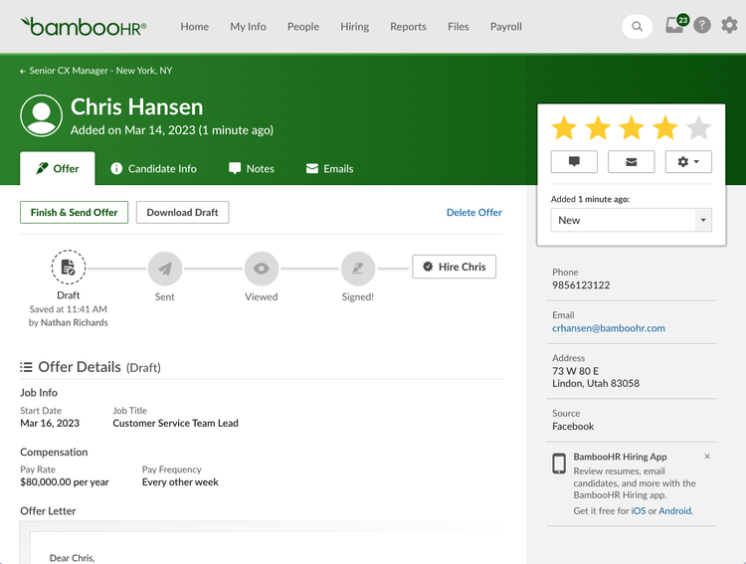Click Finish & Send Offer button

[x=74, y=212]
